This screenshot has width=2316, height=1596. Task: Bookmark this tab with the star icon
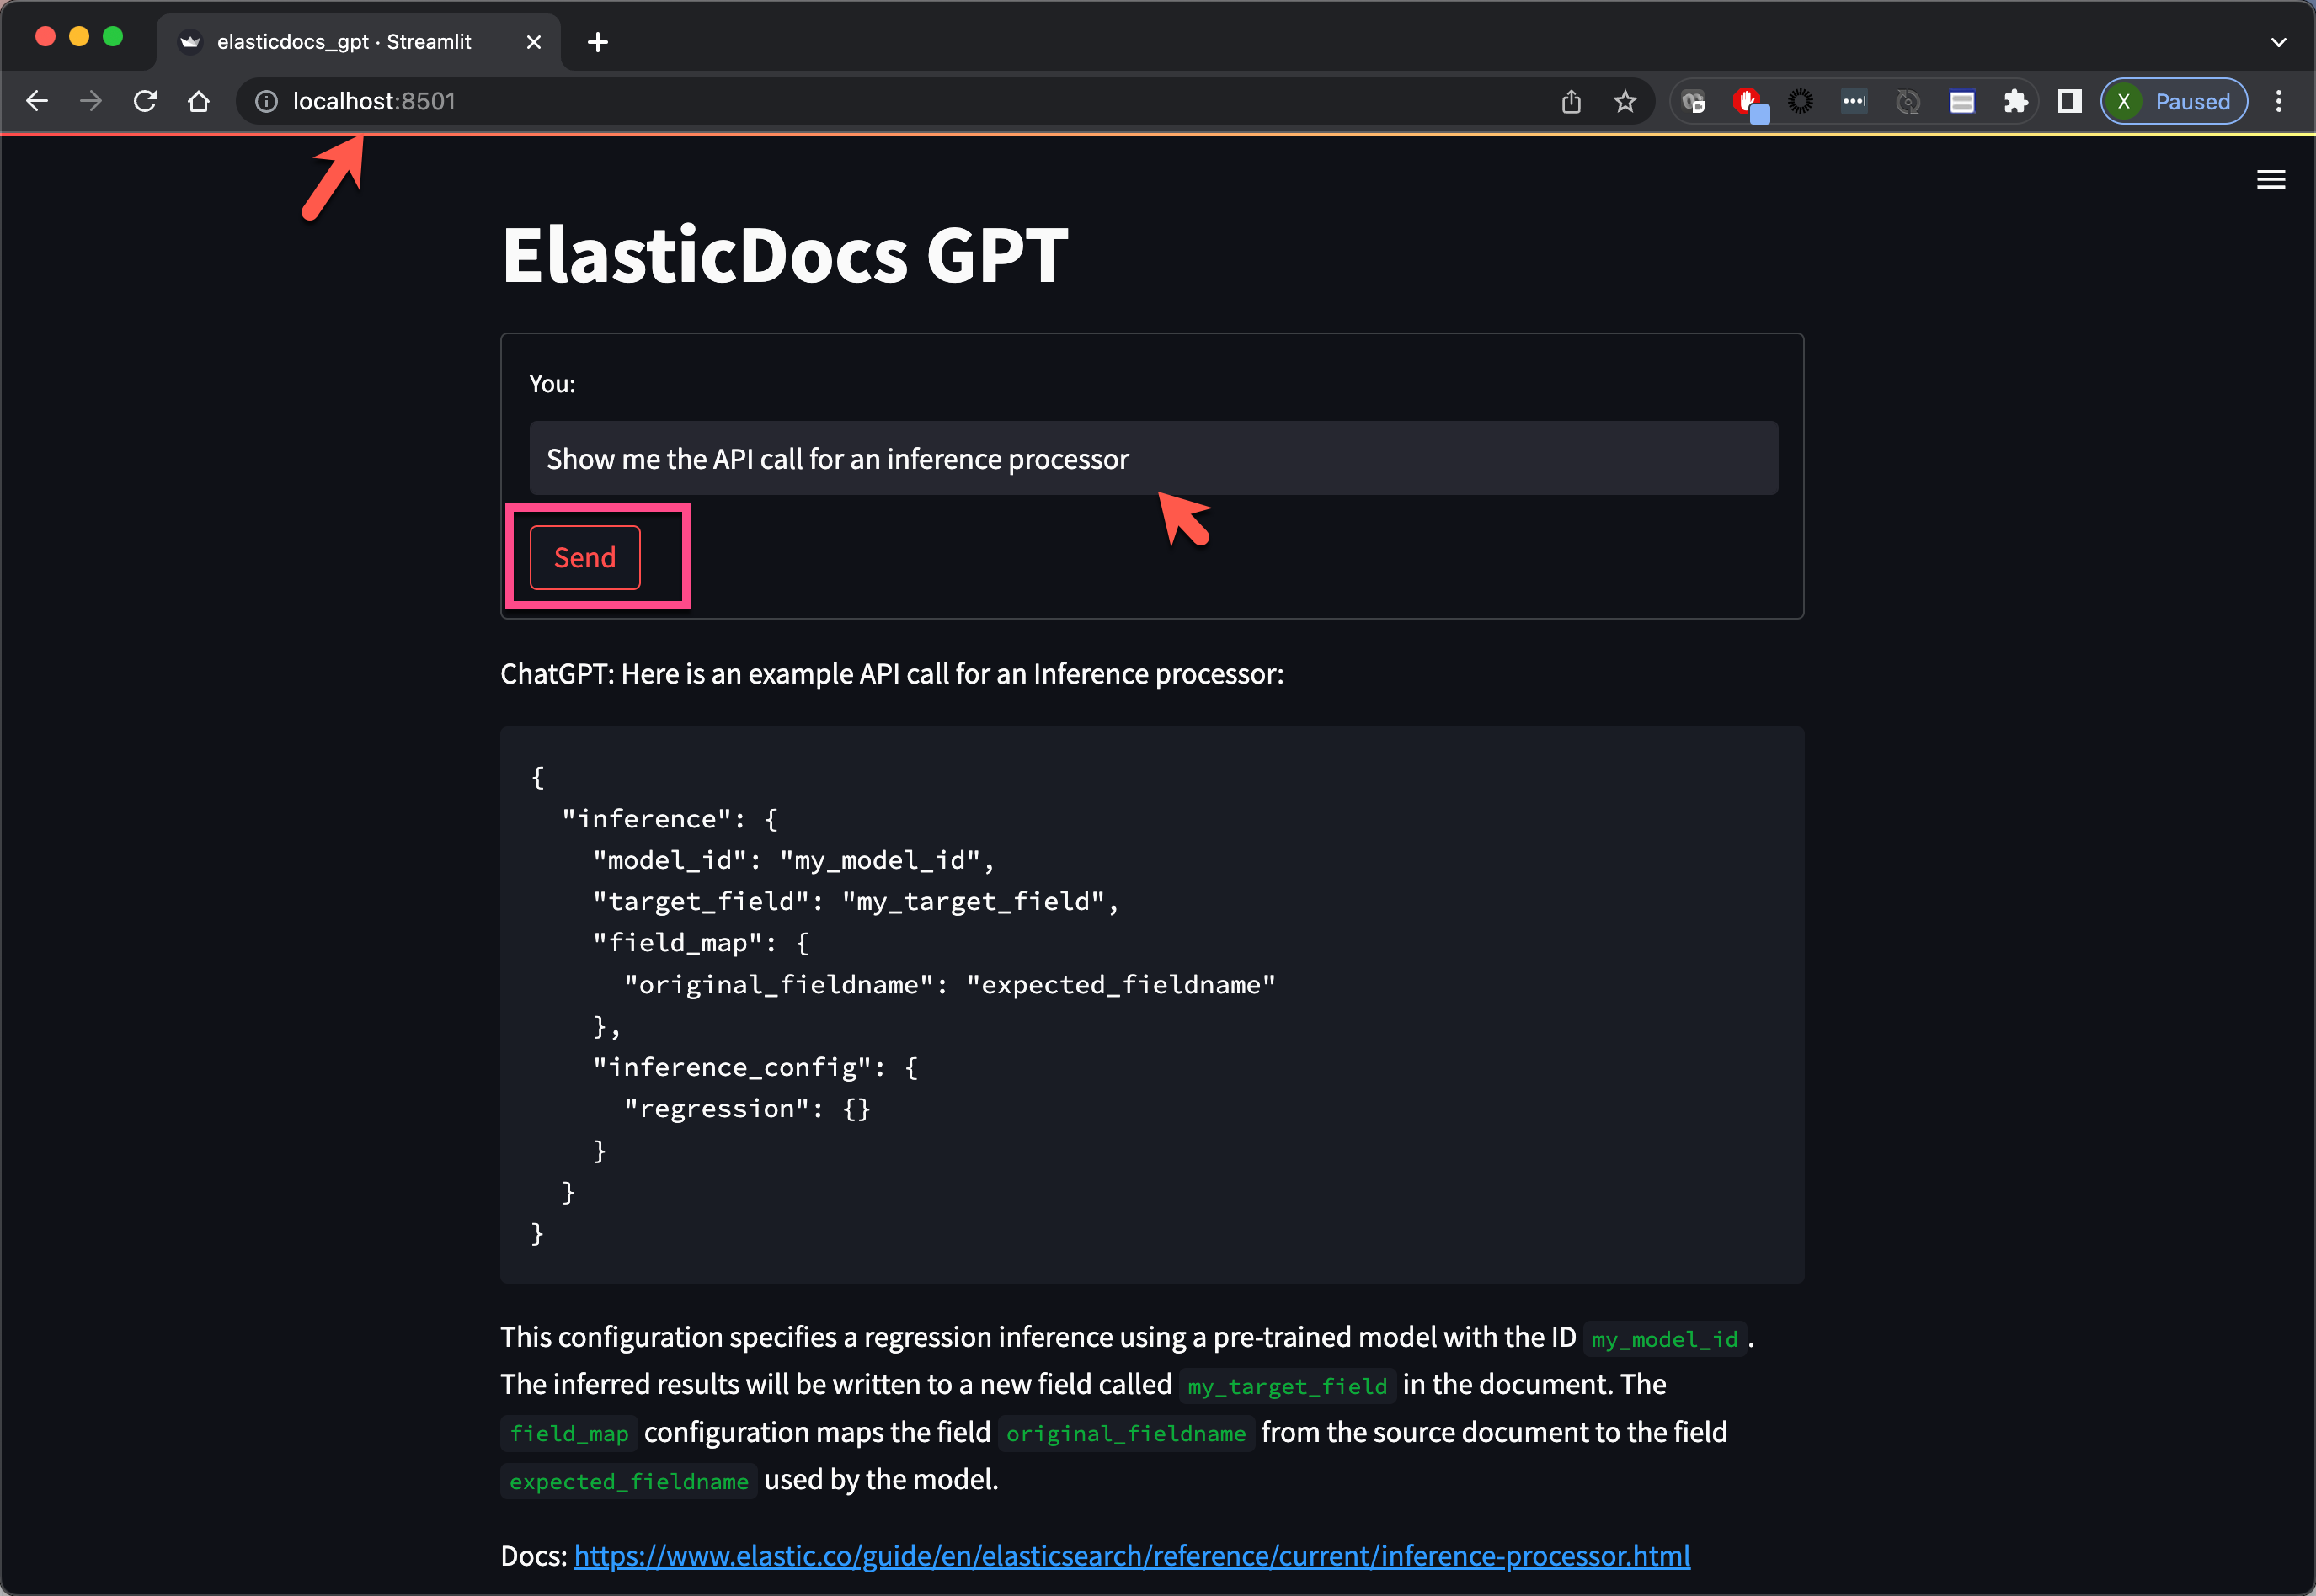click(1625, 101)
